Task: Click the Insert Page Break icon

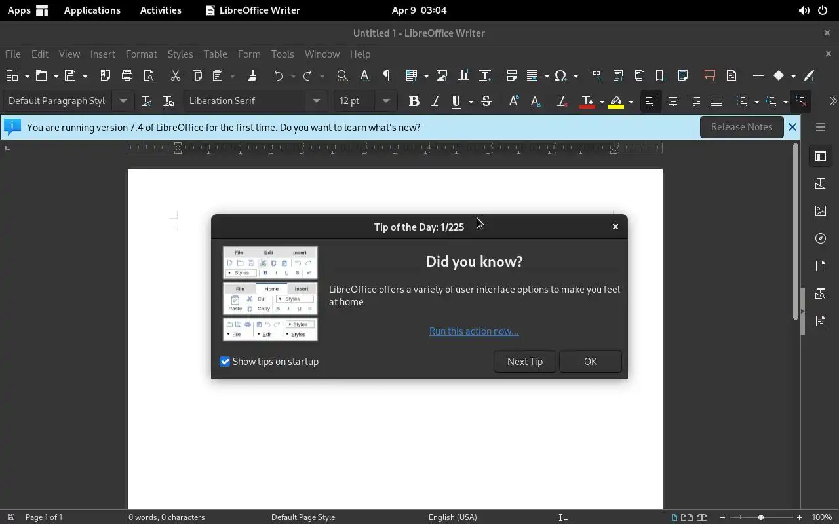Action: click(512, 76)
